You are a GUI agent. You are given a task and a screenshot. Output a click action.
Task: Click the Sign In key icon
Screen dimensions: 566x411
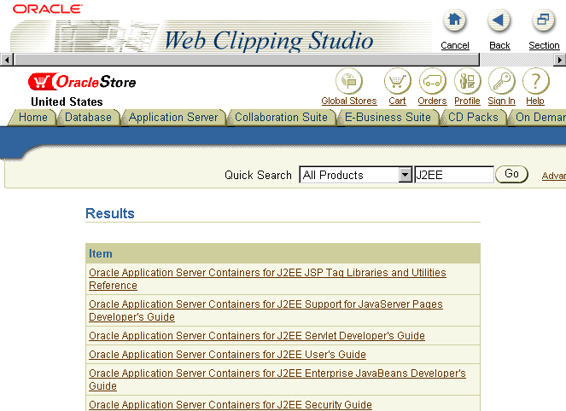[501, 81]
